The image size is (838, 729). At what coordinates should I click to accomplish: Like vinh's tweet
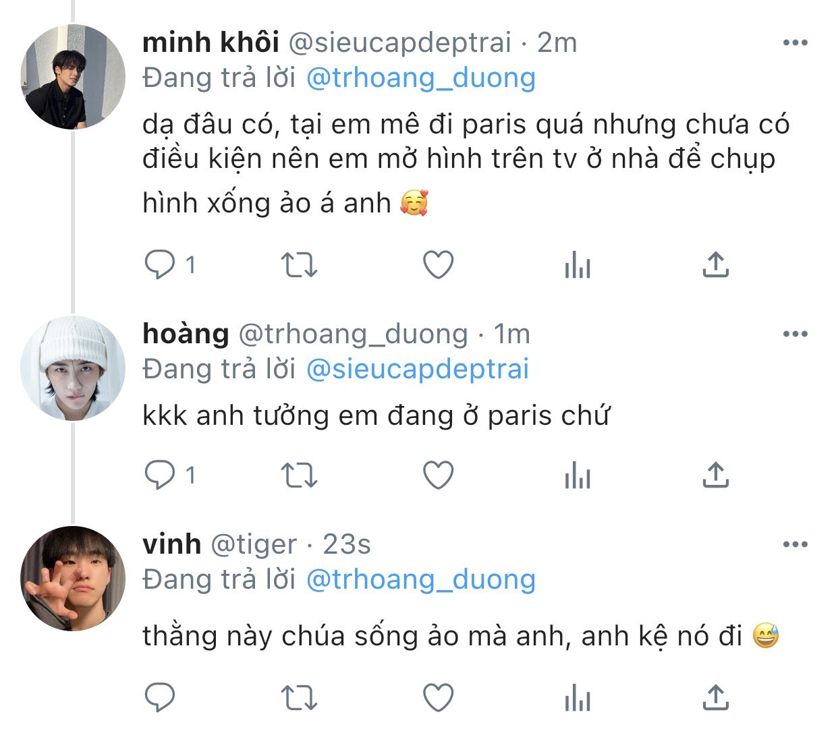(x=438, y=697)
